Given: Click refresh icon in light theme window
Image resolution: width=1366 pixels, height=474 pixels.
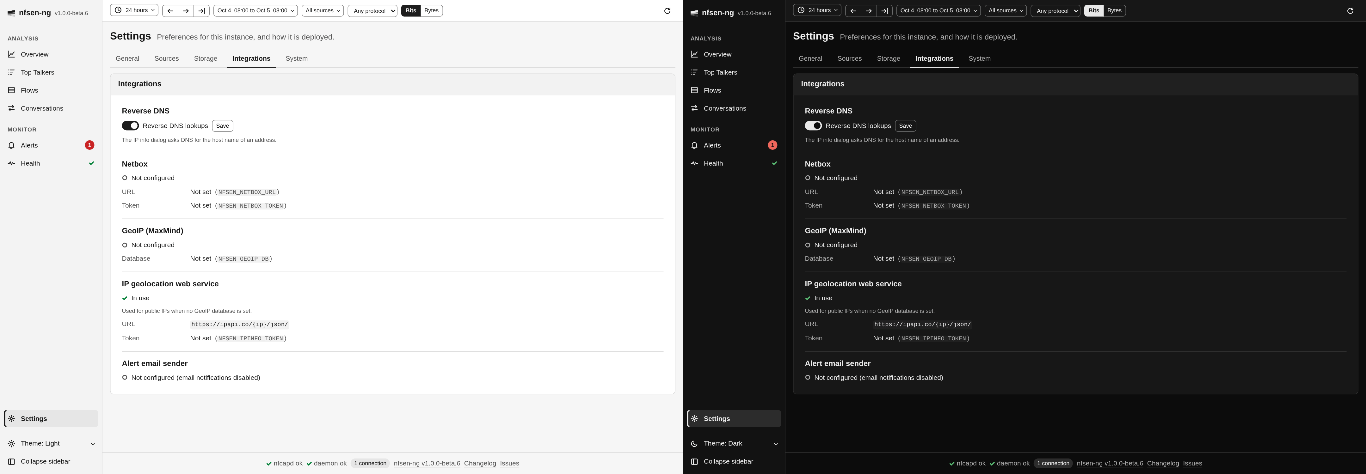Looking at the screenshot, I should pyautogui.click(x=667, y=11).
